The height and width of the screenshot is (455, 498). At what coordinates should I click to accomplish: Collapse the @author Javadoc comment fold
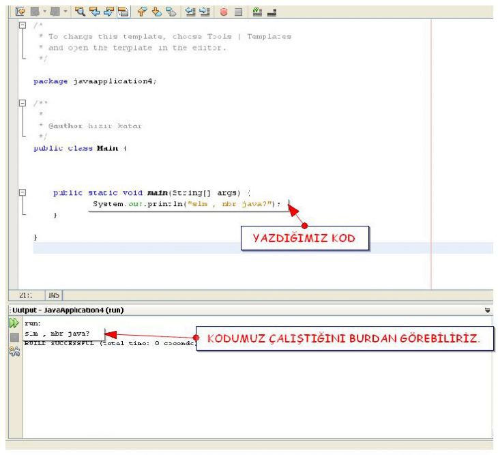coord(23,103)
